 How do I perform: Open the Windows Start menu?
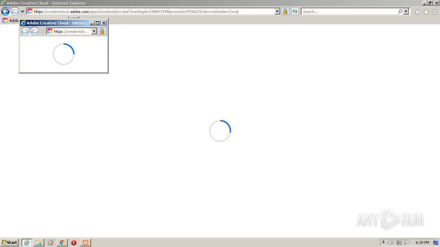[10, 243]
